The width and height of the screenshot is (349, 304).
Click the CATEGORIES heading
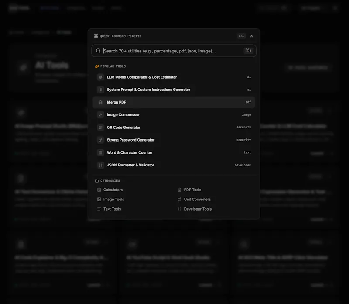[x=110, y=181]
